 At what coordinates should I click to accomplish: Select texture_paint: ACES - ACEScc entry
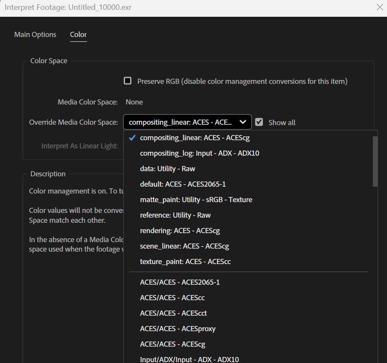coord(185,261)
